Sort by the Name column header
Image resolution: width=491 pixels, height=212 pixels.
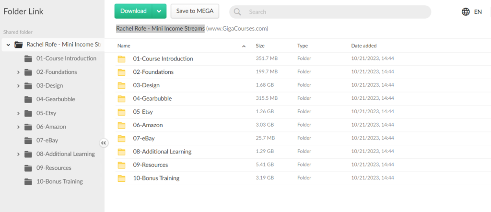(x=124, y=46)
